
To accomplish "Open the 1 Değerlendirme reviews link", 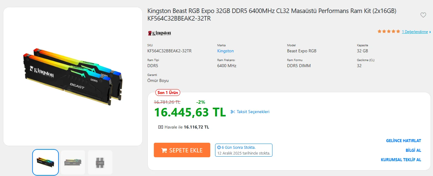I will click(414, 32).
